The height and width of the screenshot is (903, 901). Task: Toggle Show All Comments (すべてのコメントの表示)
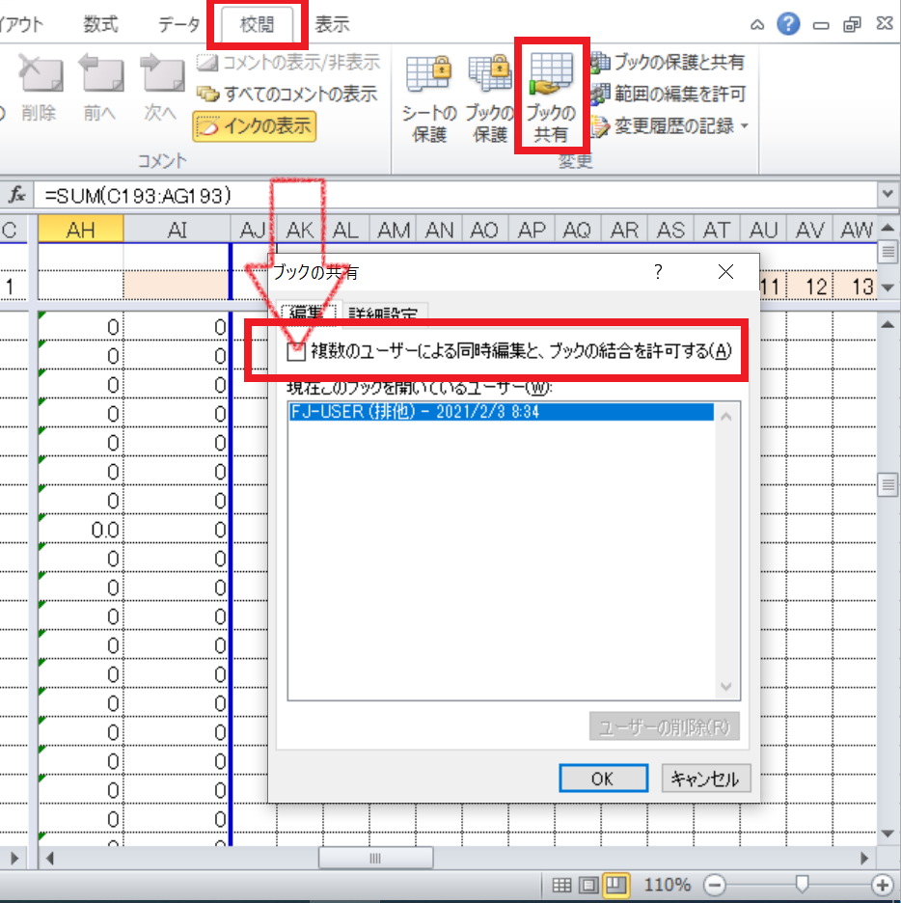pyautogui.click(x=287, y=95)
